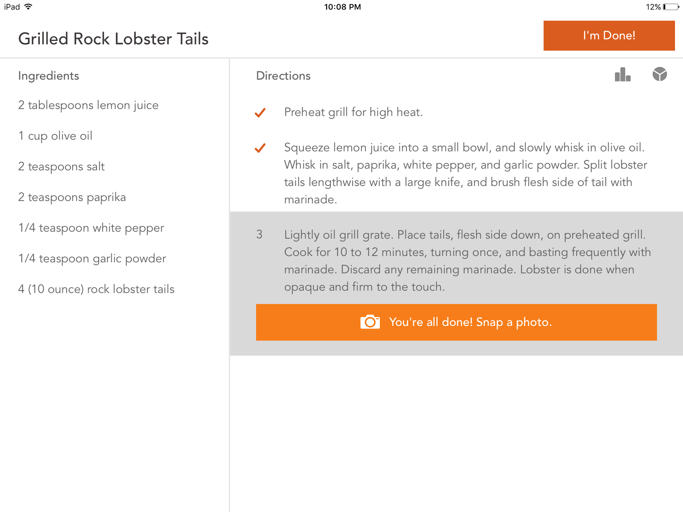The image size is (683, 512).
Task: Tap the Directions heading
Action: [x=283, y=76]
